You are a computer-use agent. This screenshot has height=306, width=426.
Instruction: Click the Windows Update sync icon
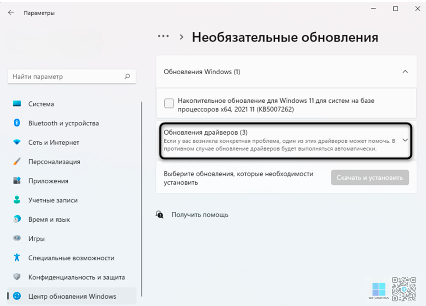coord(17,296)
